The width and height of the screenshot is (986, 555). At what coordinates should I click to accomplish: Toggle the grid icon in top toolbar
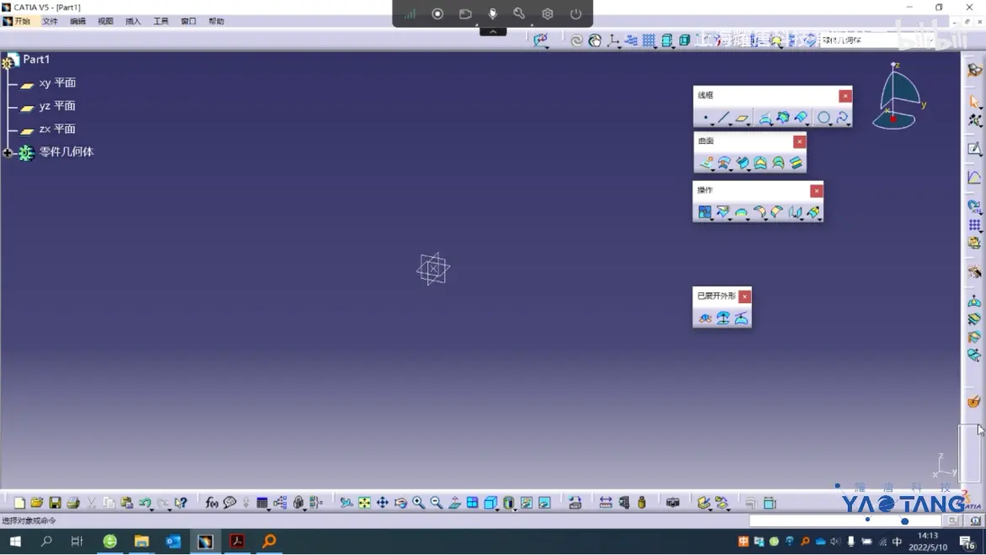648,40
